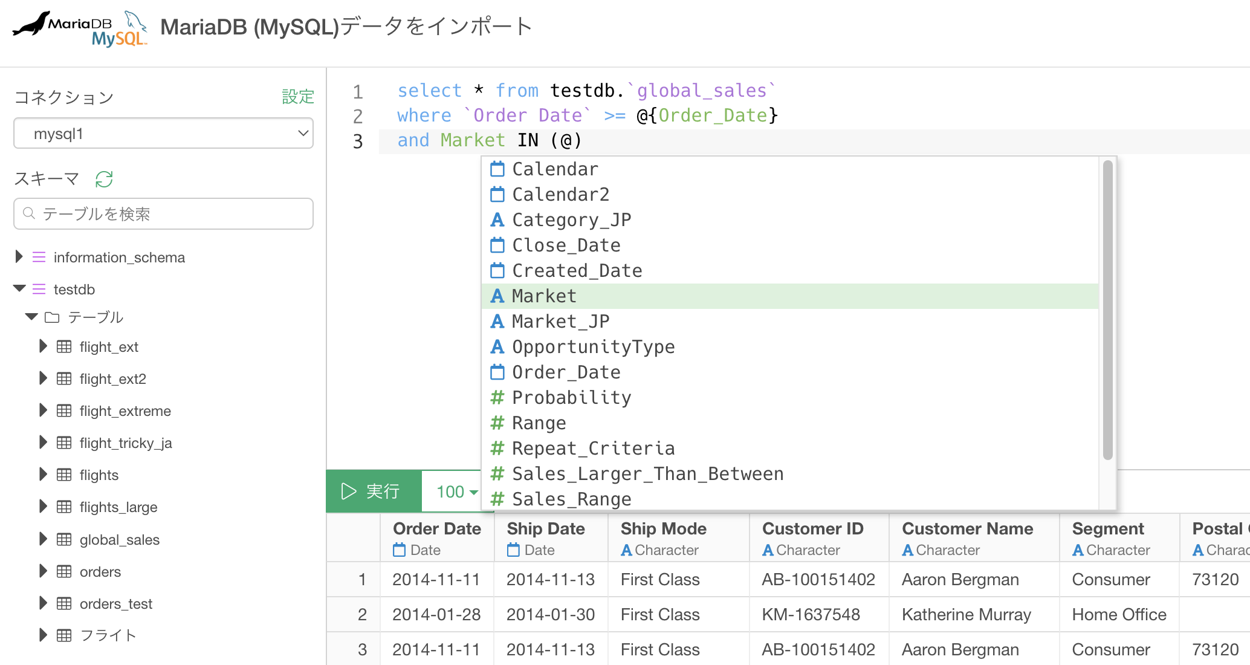The height and width of the screenshot is (665, 1250).
Task: Click the flight_tricky_ja table name
Action: pyautogui.click(x=126, y=443)
